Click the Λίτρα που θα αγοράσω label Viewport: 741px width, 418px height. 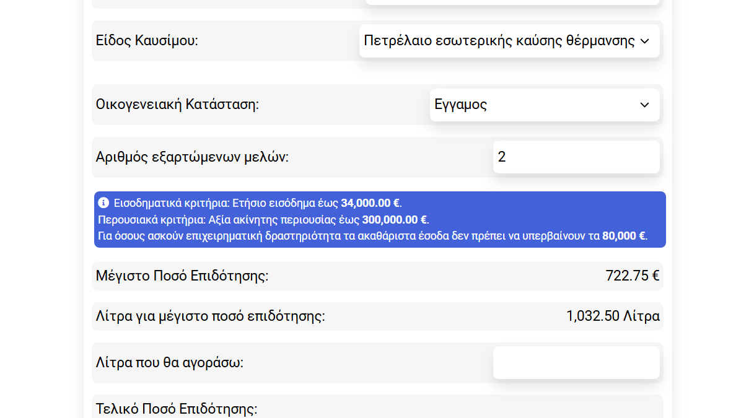click(169, 363)
